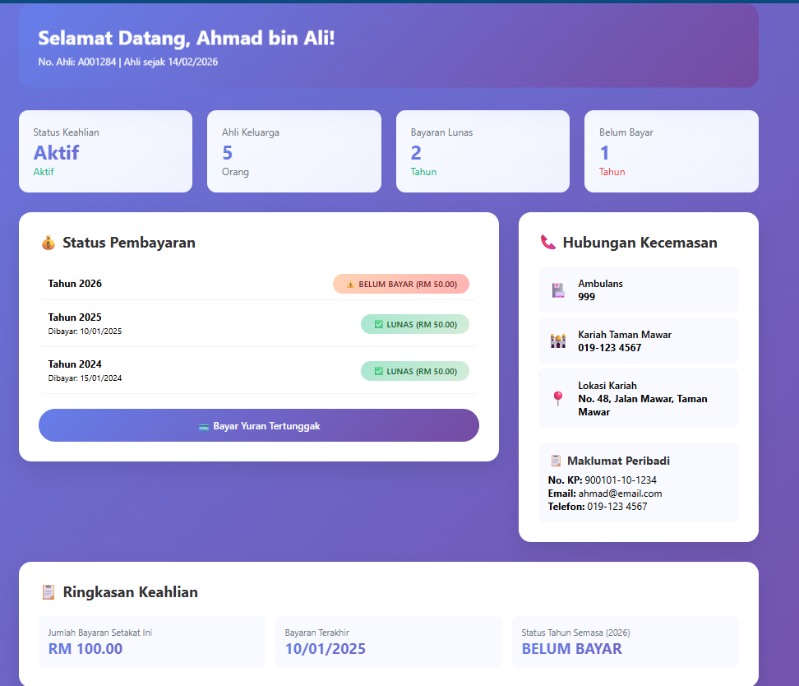The image size is (799, 686).
Task: Open the Status Keahlian Aktif card
Action: [105, 151]
